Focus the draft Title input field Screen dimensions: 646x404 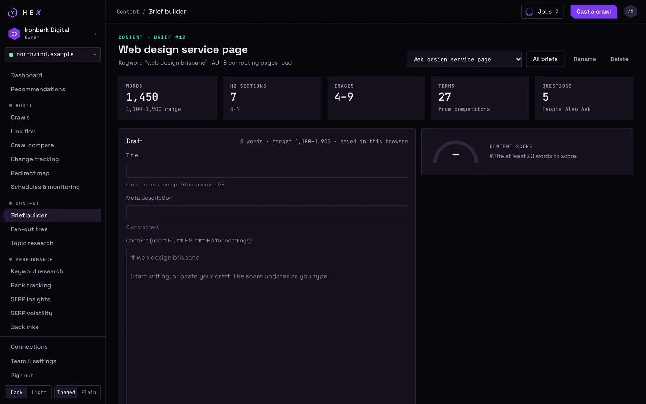[x=267, y=170]
